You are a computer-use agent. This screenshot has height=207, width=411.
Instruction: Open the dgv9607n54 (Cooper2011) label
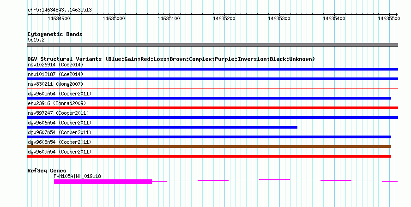[x=60, y=132]
